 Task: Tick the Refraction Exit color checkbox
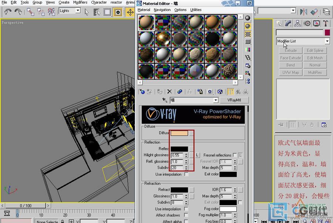tap(240, 202)
